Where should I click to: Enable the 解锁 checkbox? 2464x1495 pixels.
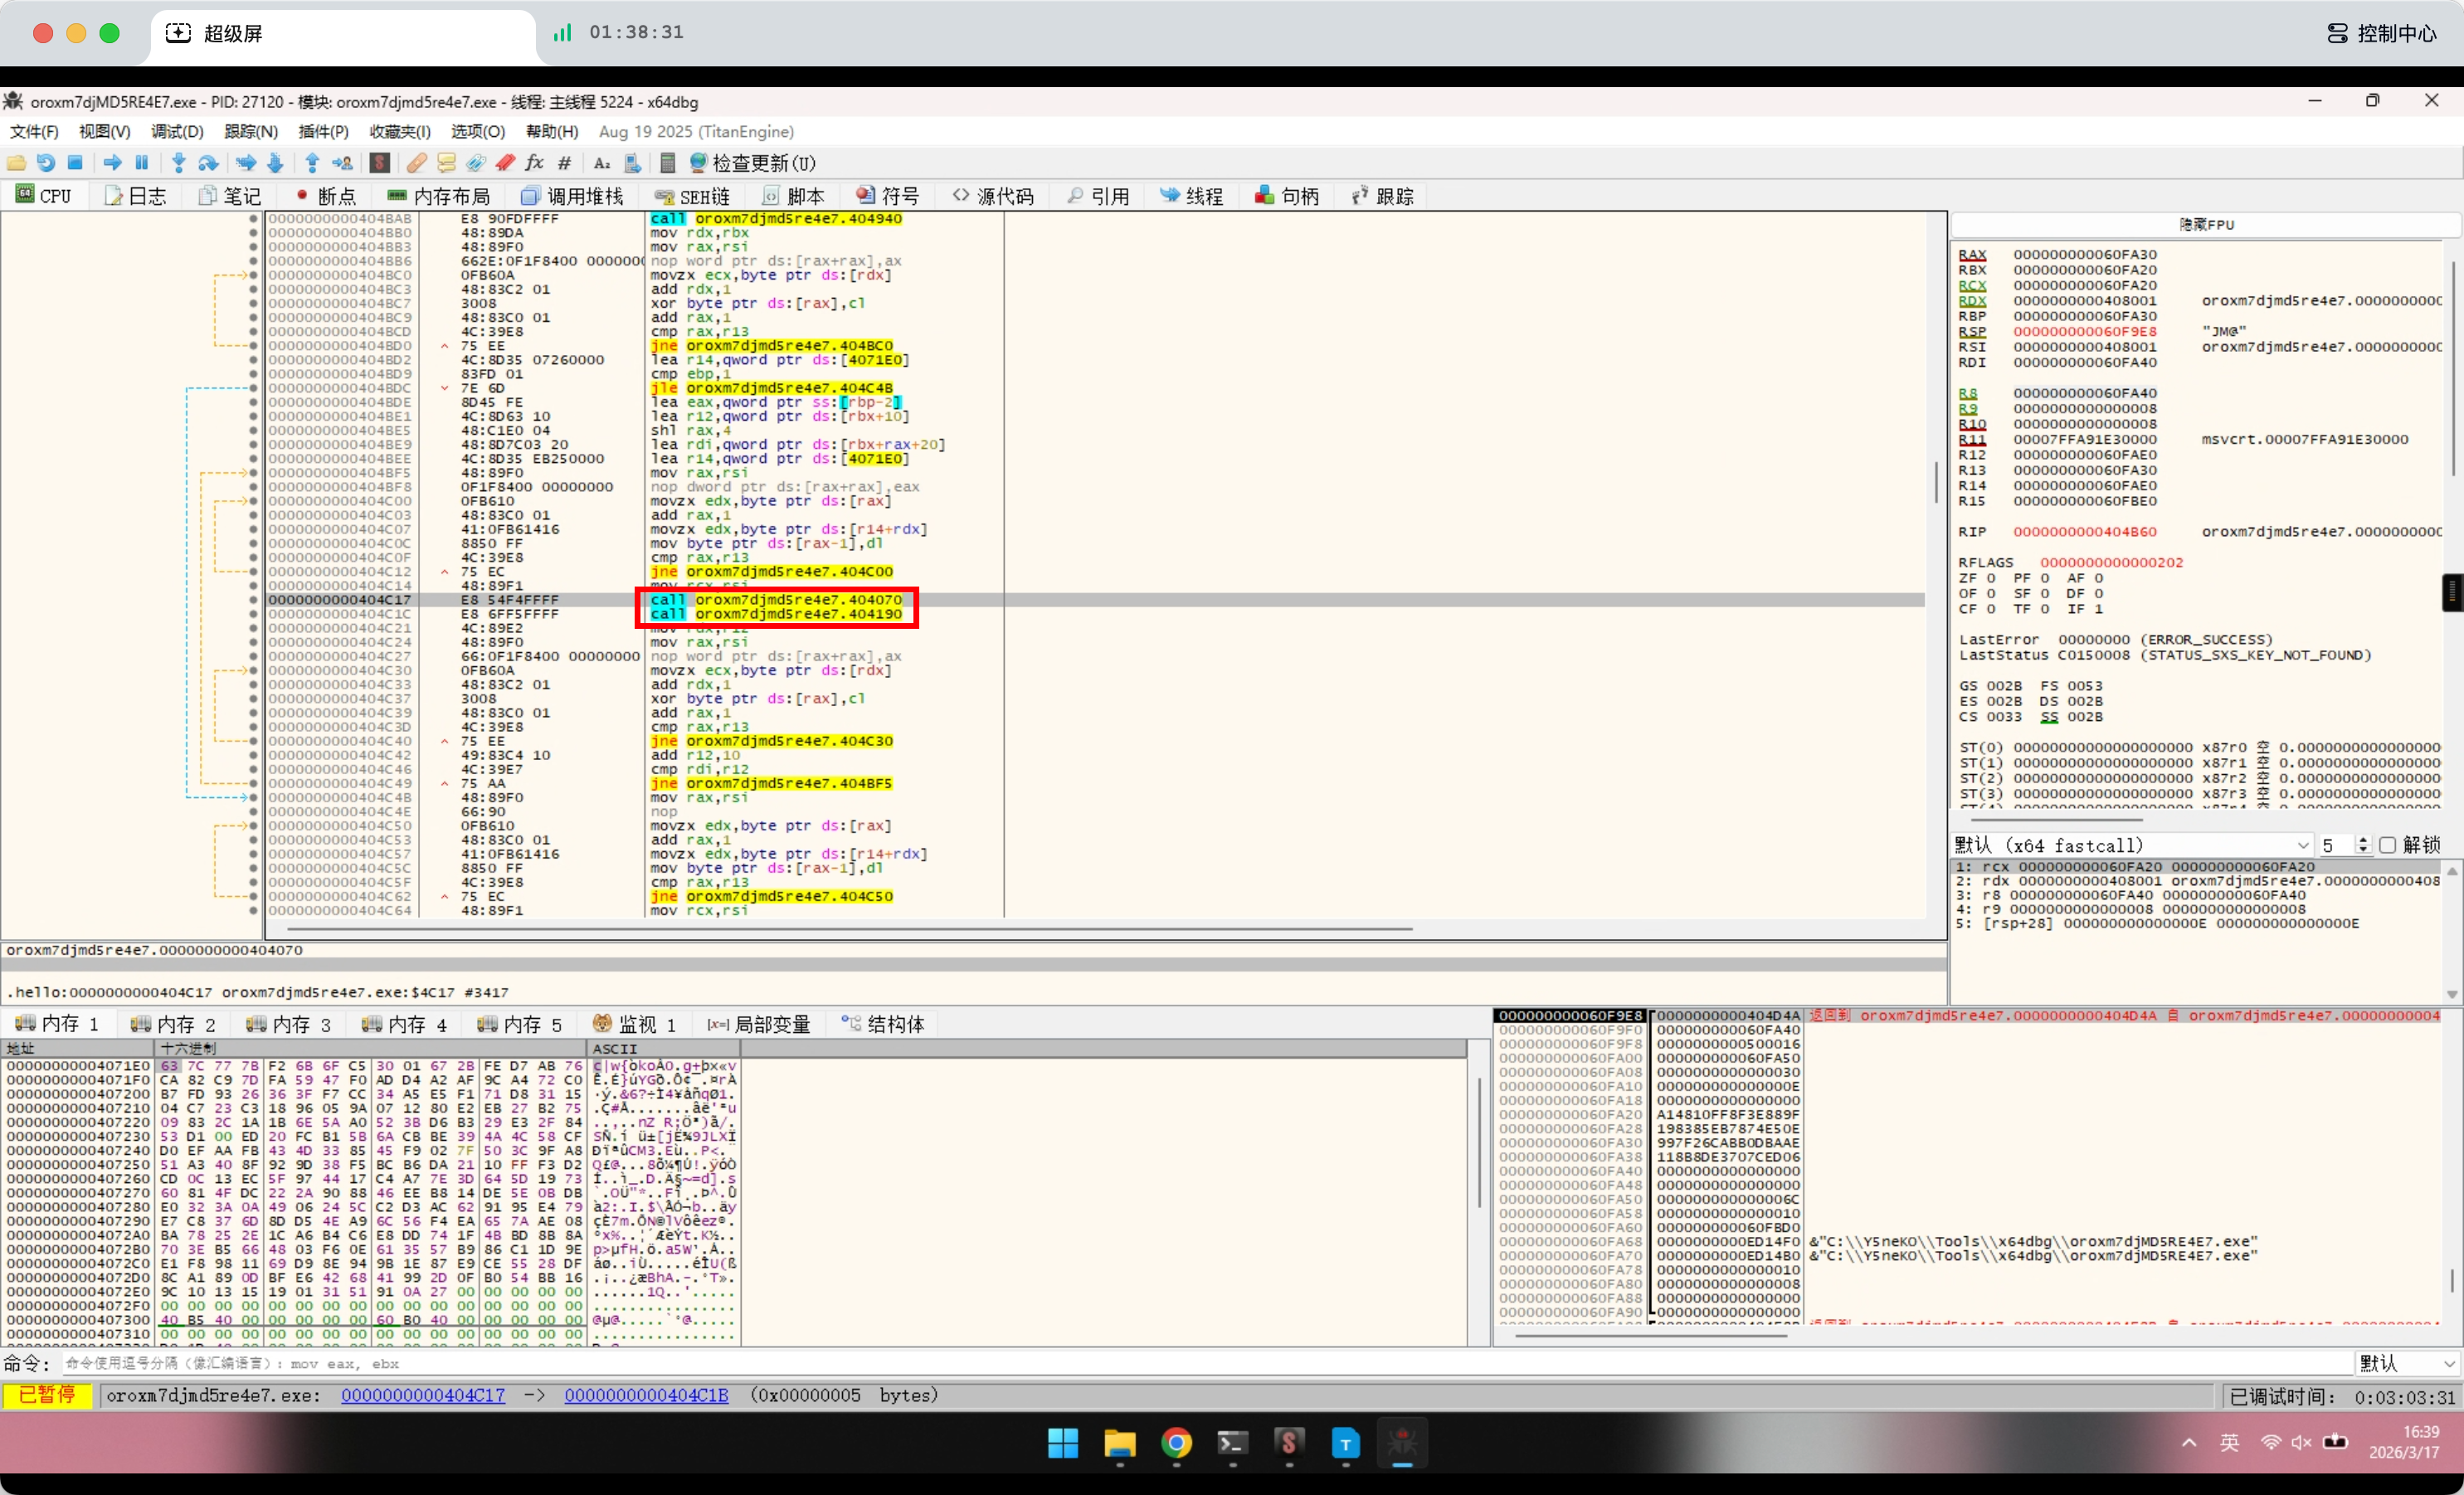pos(2387,845)
